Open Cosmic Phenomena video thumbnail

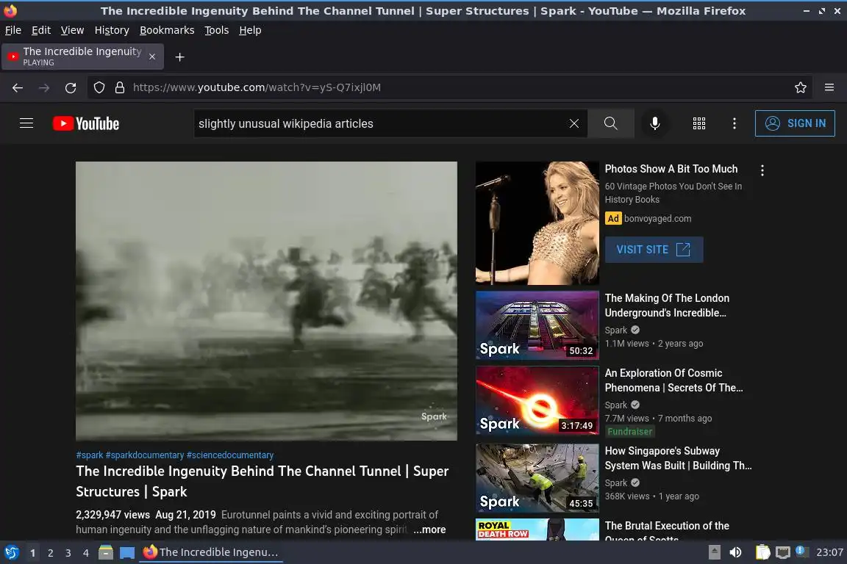537,400
